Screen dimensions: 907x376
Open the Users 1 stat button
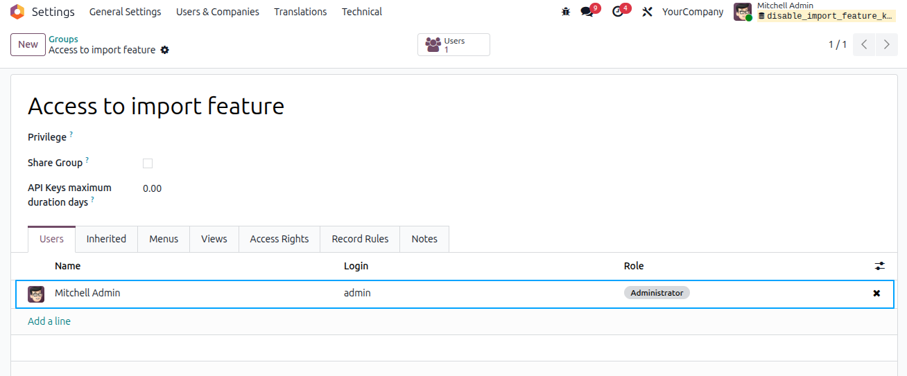(453, 45)
